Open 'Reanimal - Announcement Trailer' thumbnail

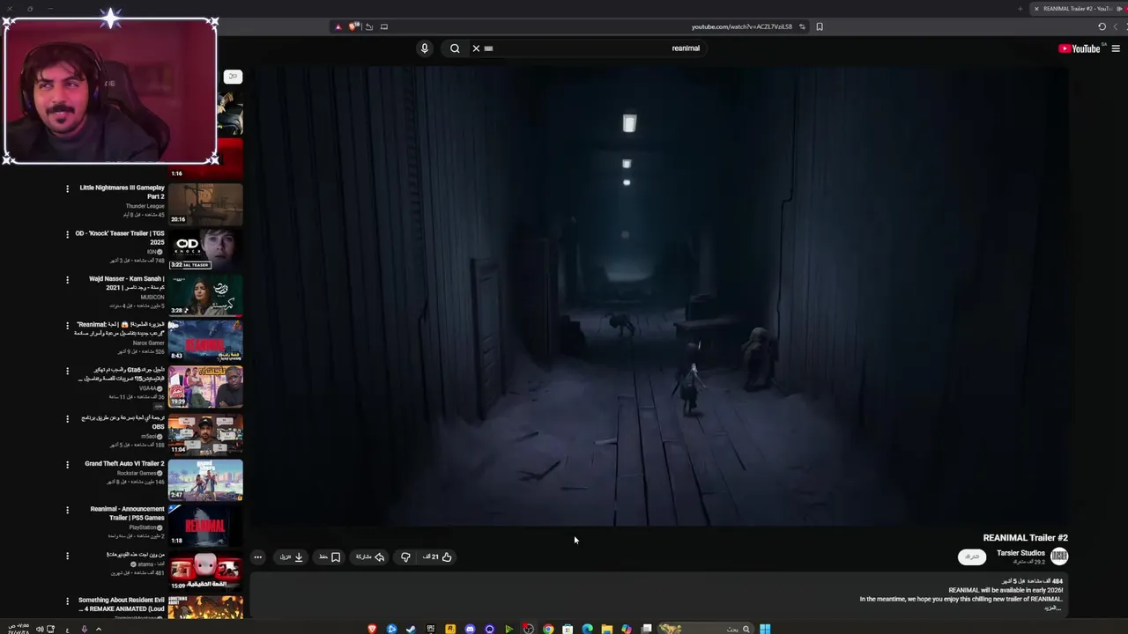coord(205,526)
